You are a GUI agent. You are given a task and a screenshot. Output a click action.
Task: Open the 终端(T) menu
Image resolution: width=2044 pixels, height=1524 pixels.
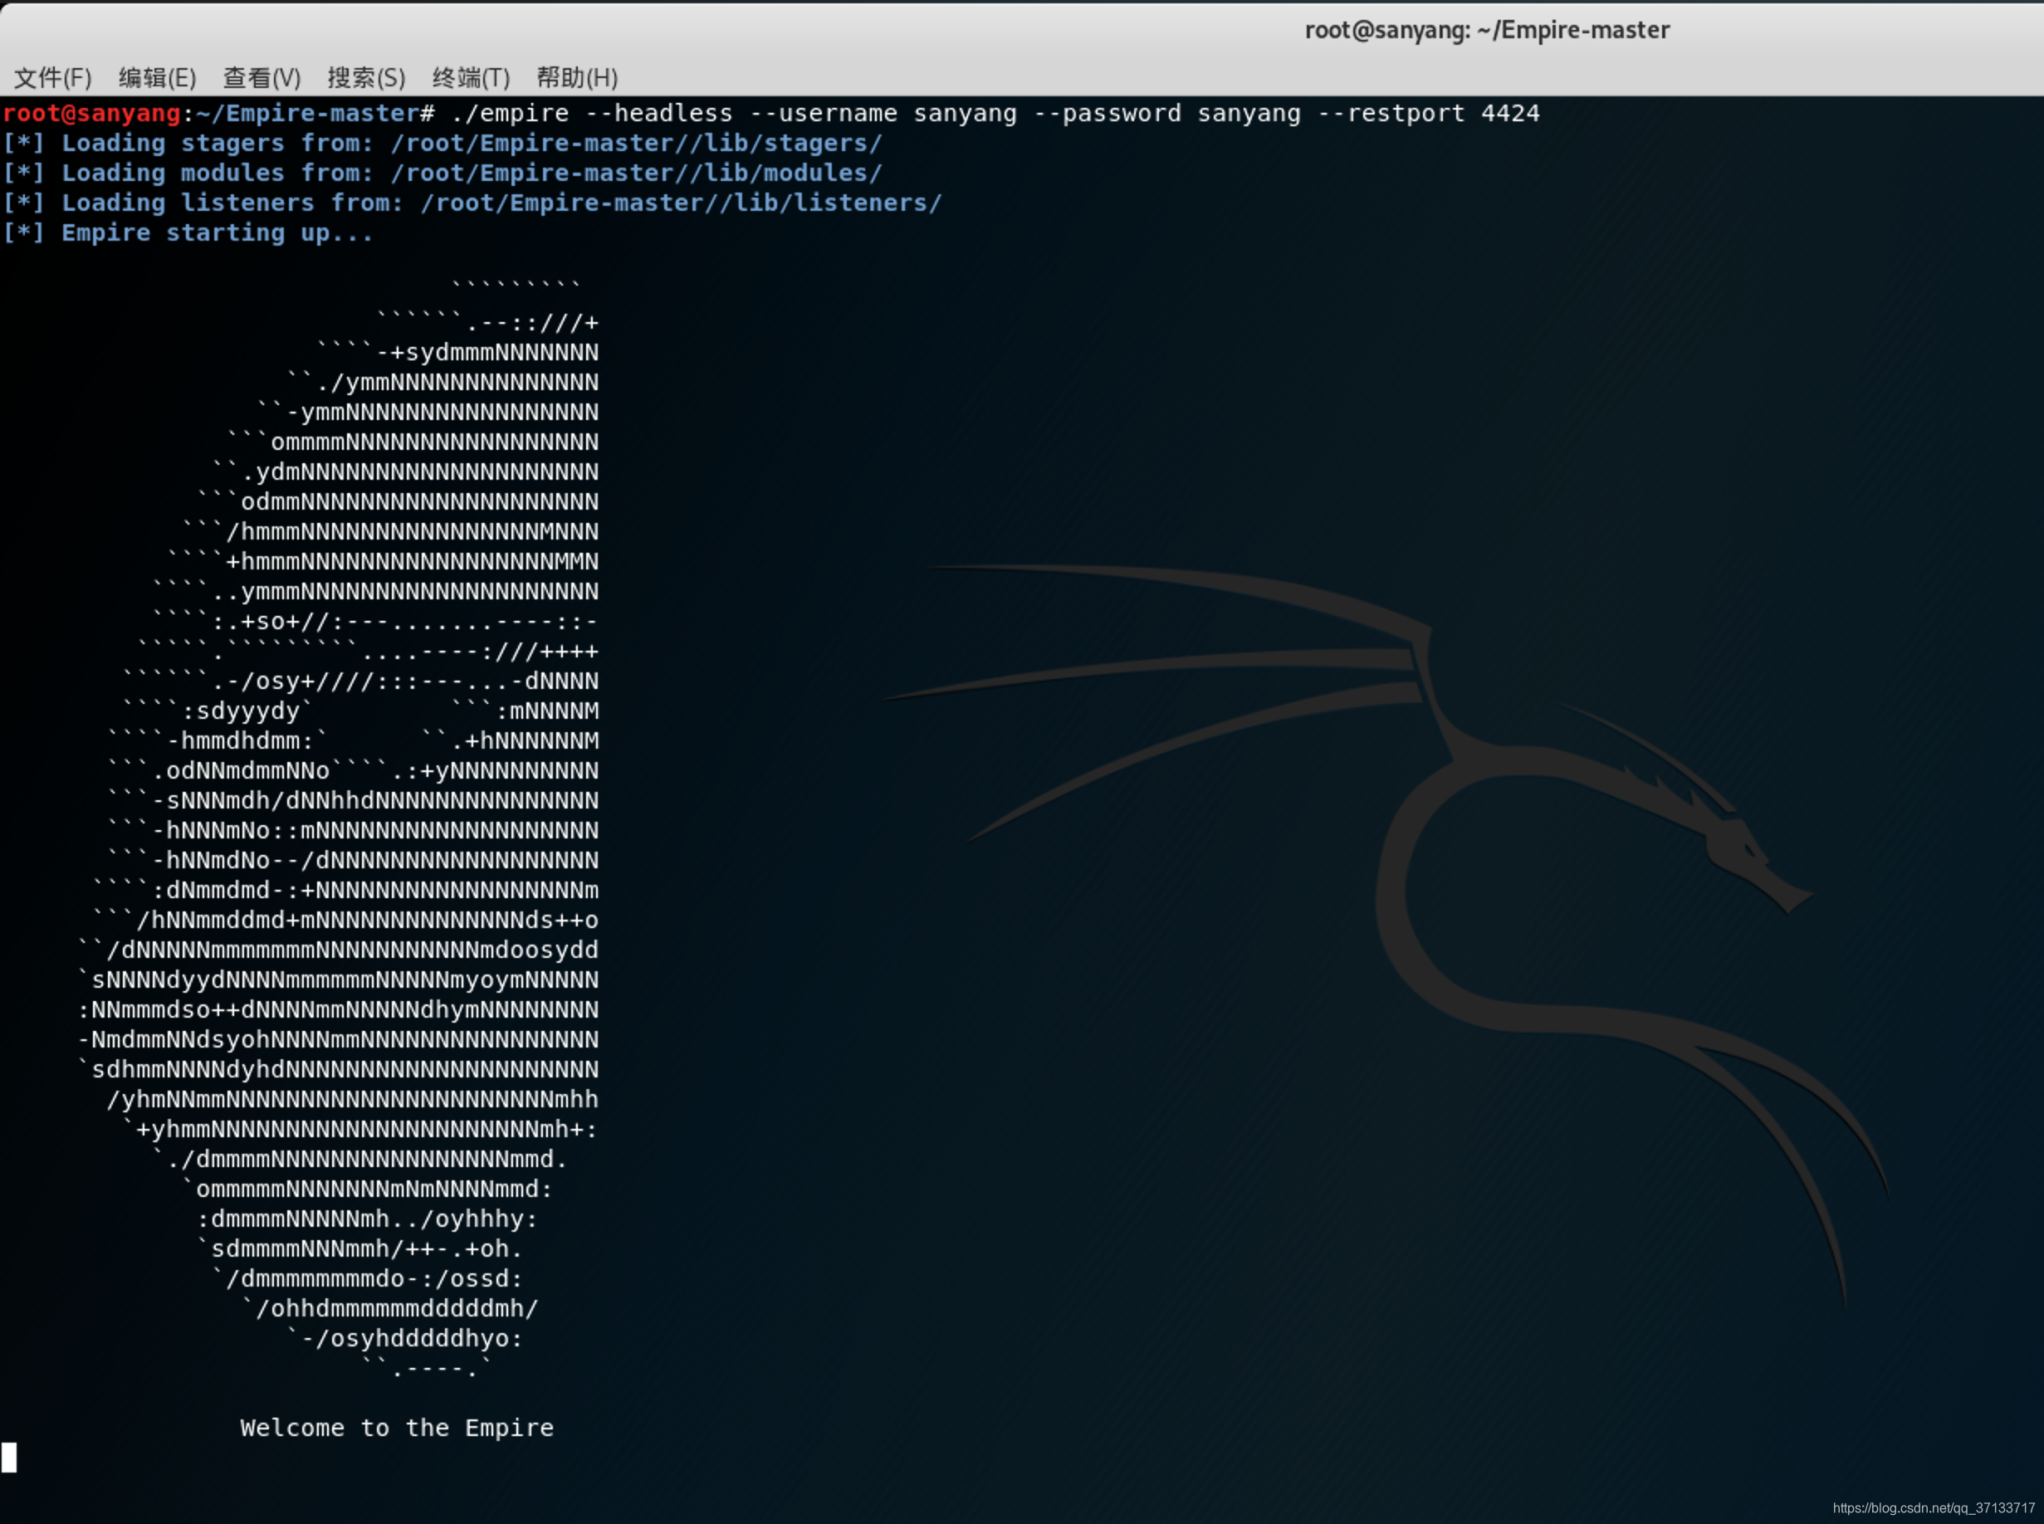[x=471, y=77]
